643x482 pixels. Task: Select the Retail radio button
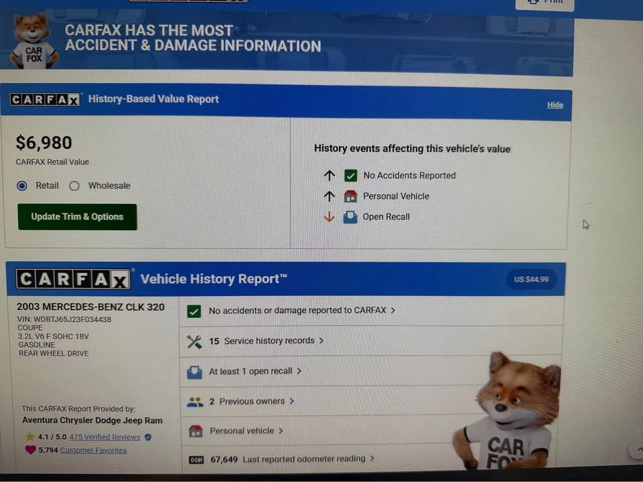click(22, 185)
